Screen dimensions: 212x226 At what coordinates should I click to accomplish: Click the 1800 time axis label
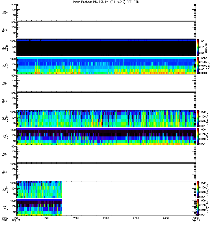(16, 218)
